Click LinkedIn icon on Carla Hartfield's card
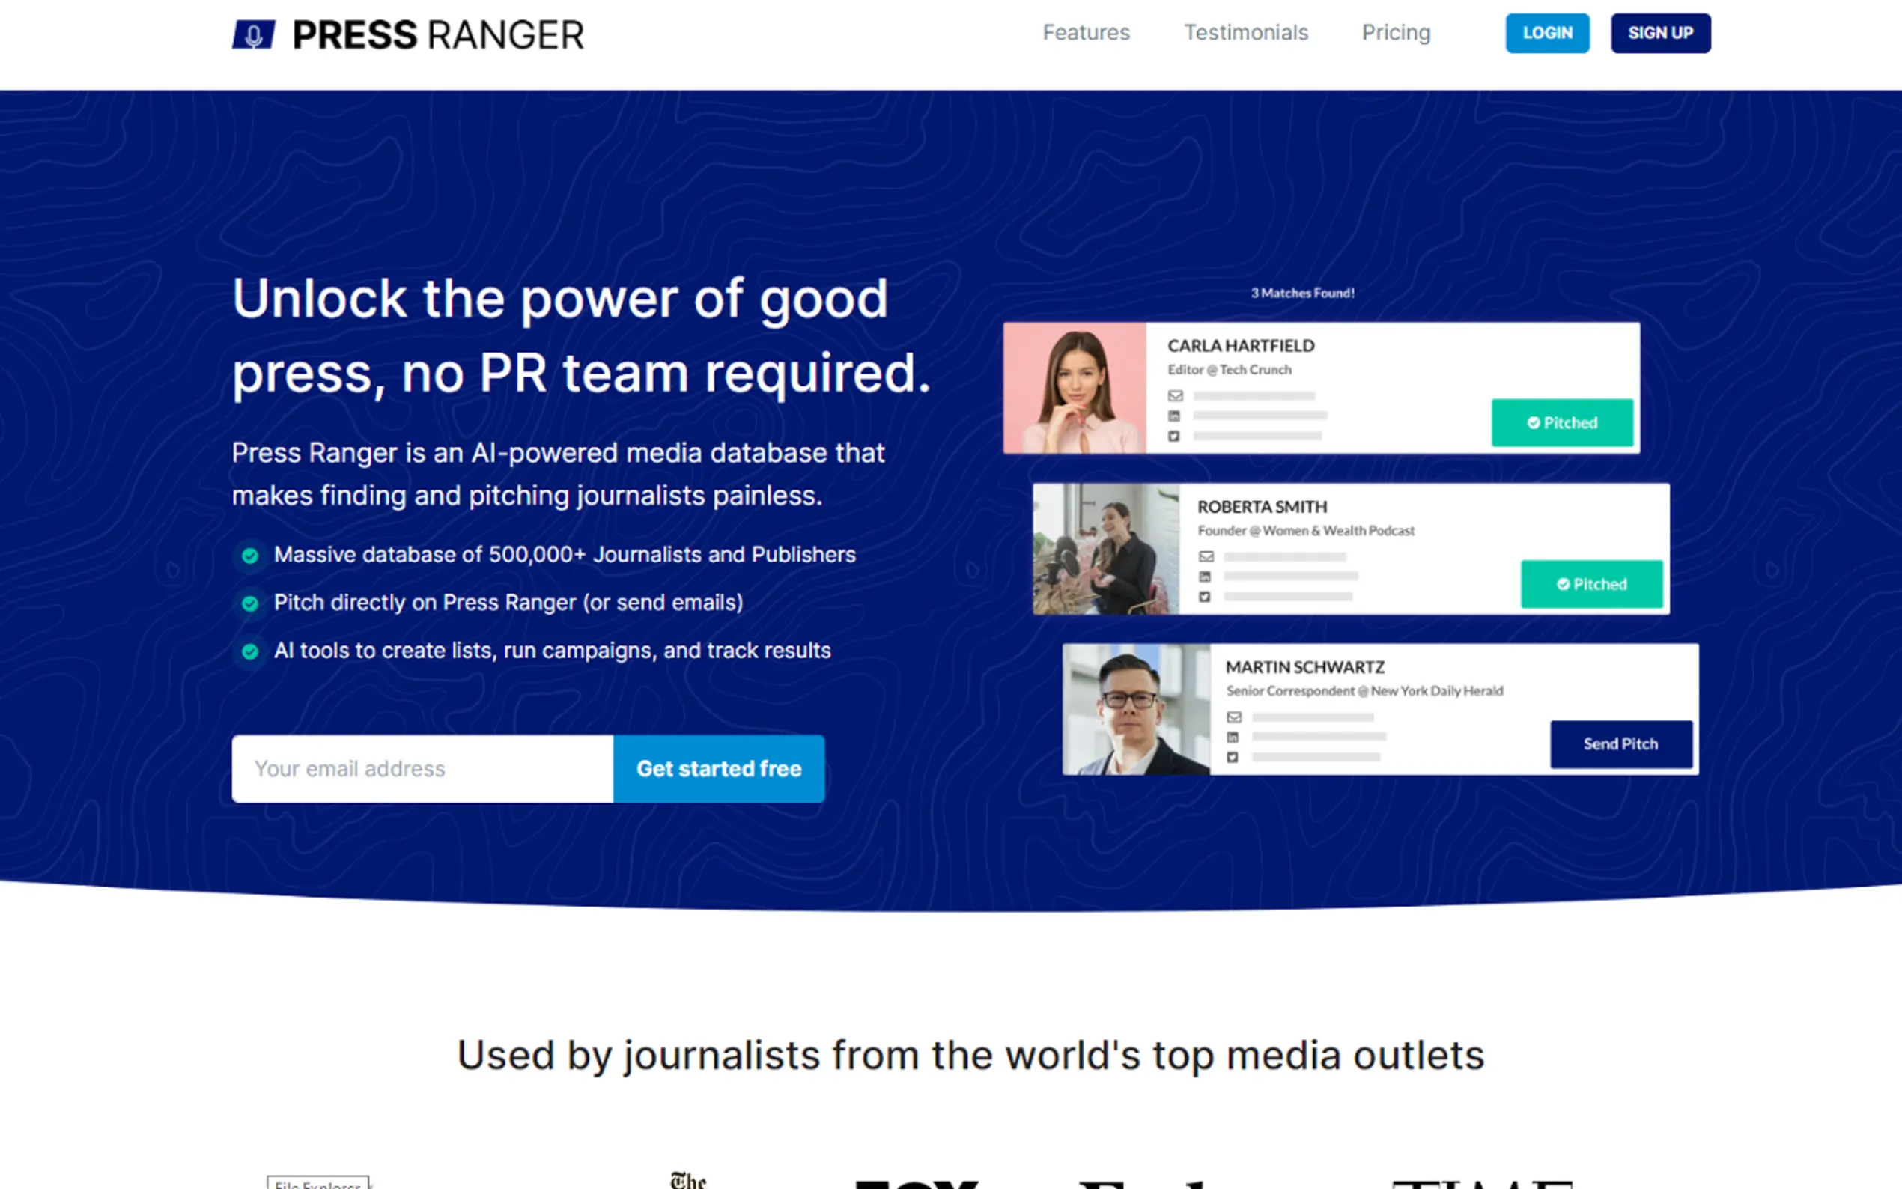Viewport: 1902px width, 1189px height. point(1174,416)
